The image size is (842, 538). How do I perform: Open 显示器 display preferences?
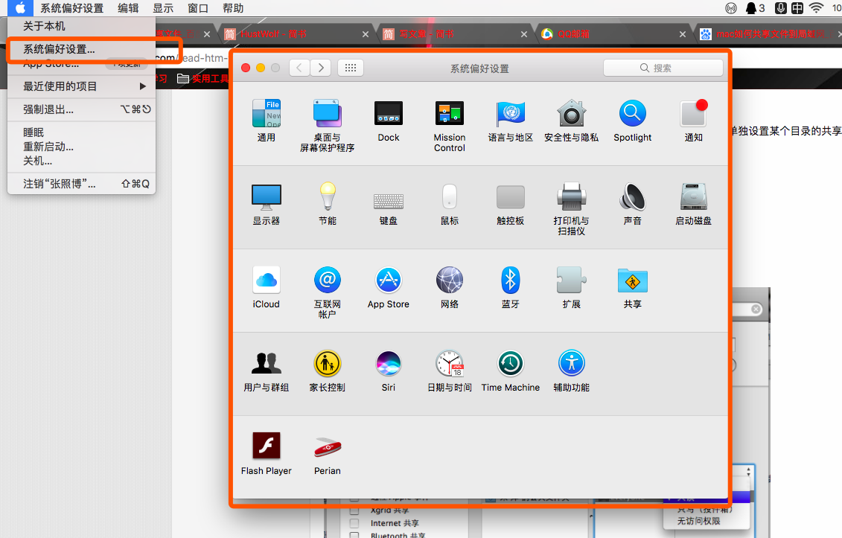click(x=267, y=204)
